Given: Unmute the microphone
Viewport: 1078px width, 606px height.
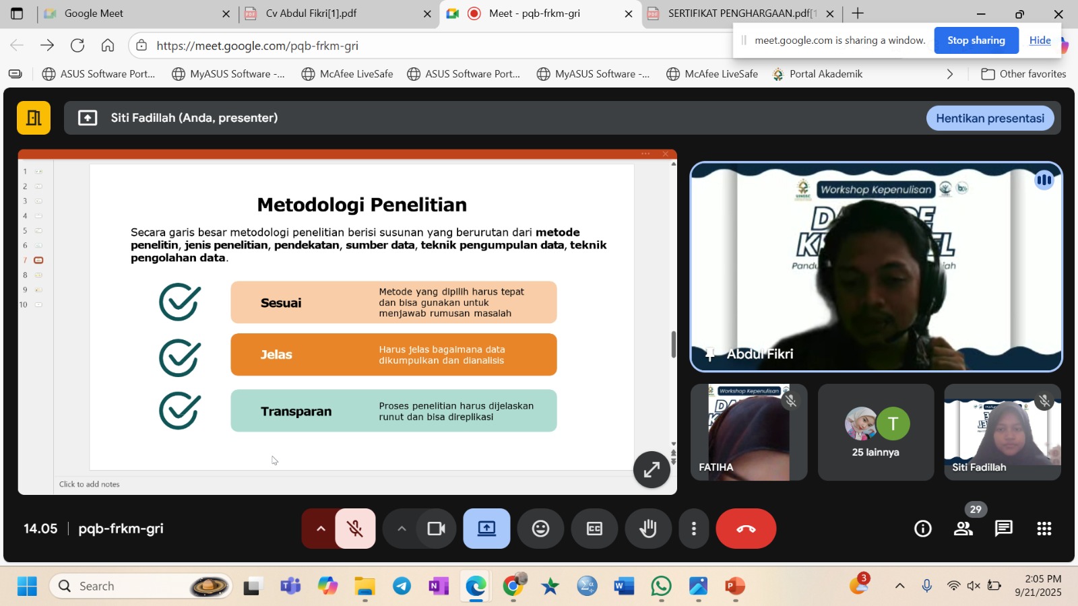Looking at the screenshot, I should tap(355, 529).
